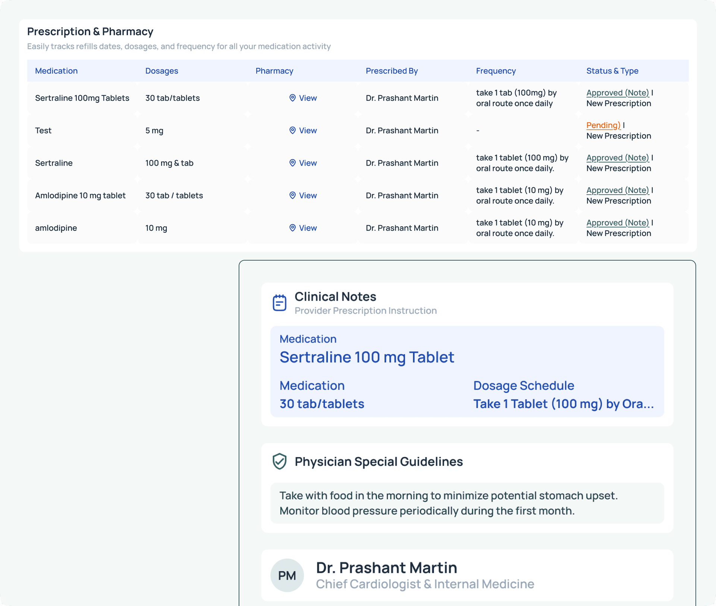Select the Sertraline 100mg Tablets medication cell
The image size is (716, 606).
click(82, 98)
